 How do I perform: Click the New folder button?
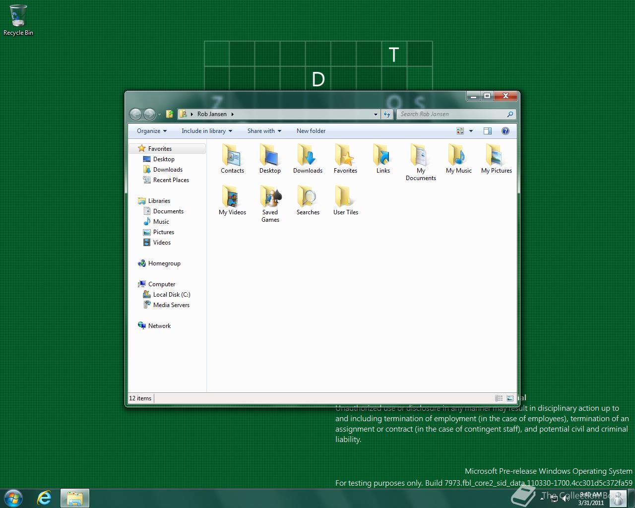pyautogui.click(x=311, y=131)
